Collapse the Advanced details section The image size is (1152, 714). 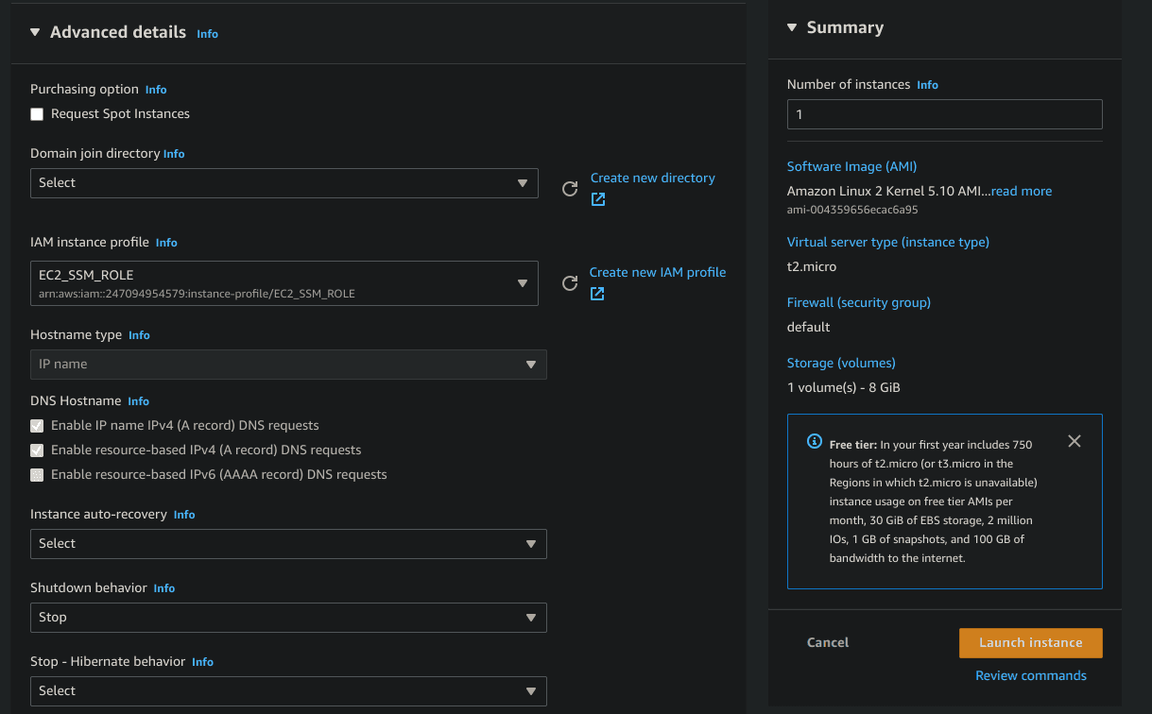coord(35,31)
